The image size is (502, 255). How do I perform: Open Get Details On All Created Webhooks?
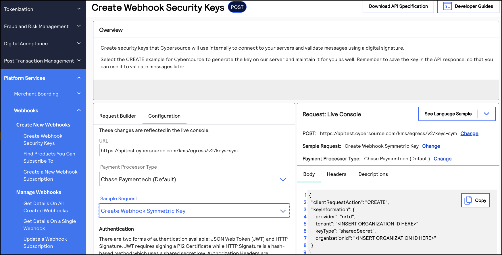pyautogui.click(x=45, y=207)
